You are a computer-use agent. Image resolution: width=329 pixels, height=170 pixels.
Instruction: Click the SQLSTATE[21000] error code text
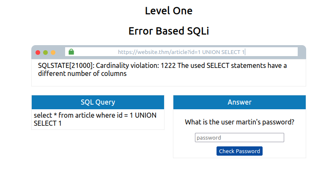point(65,65)
